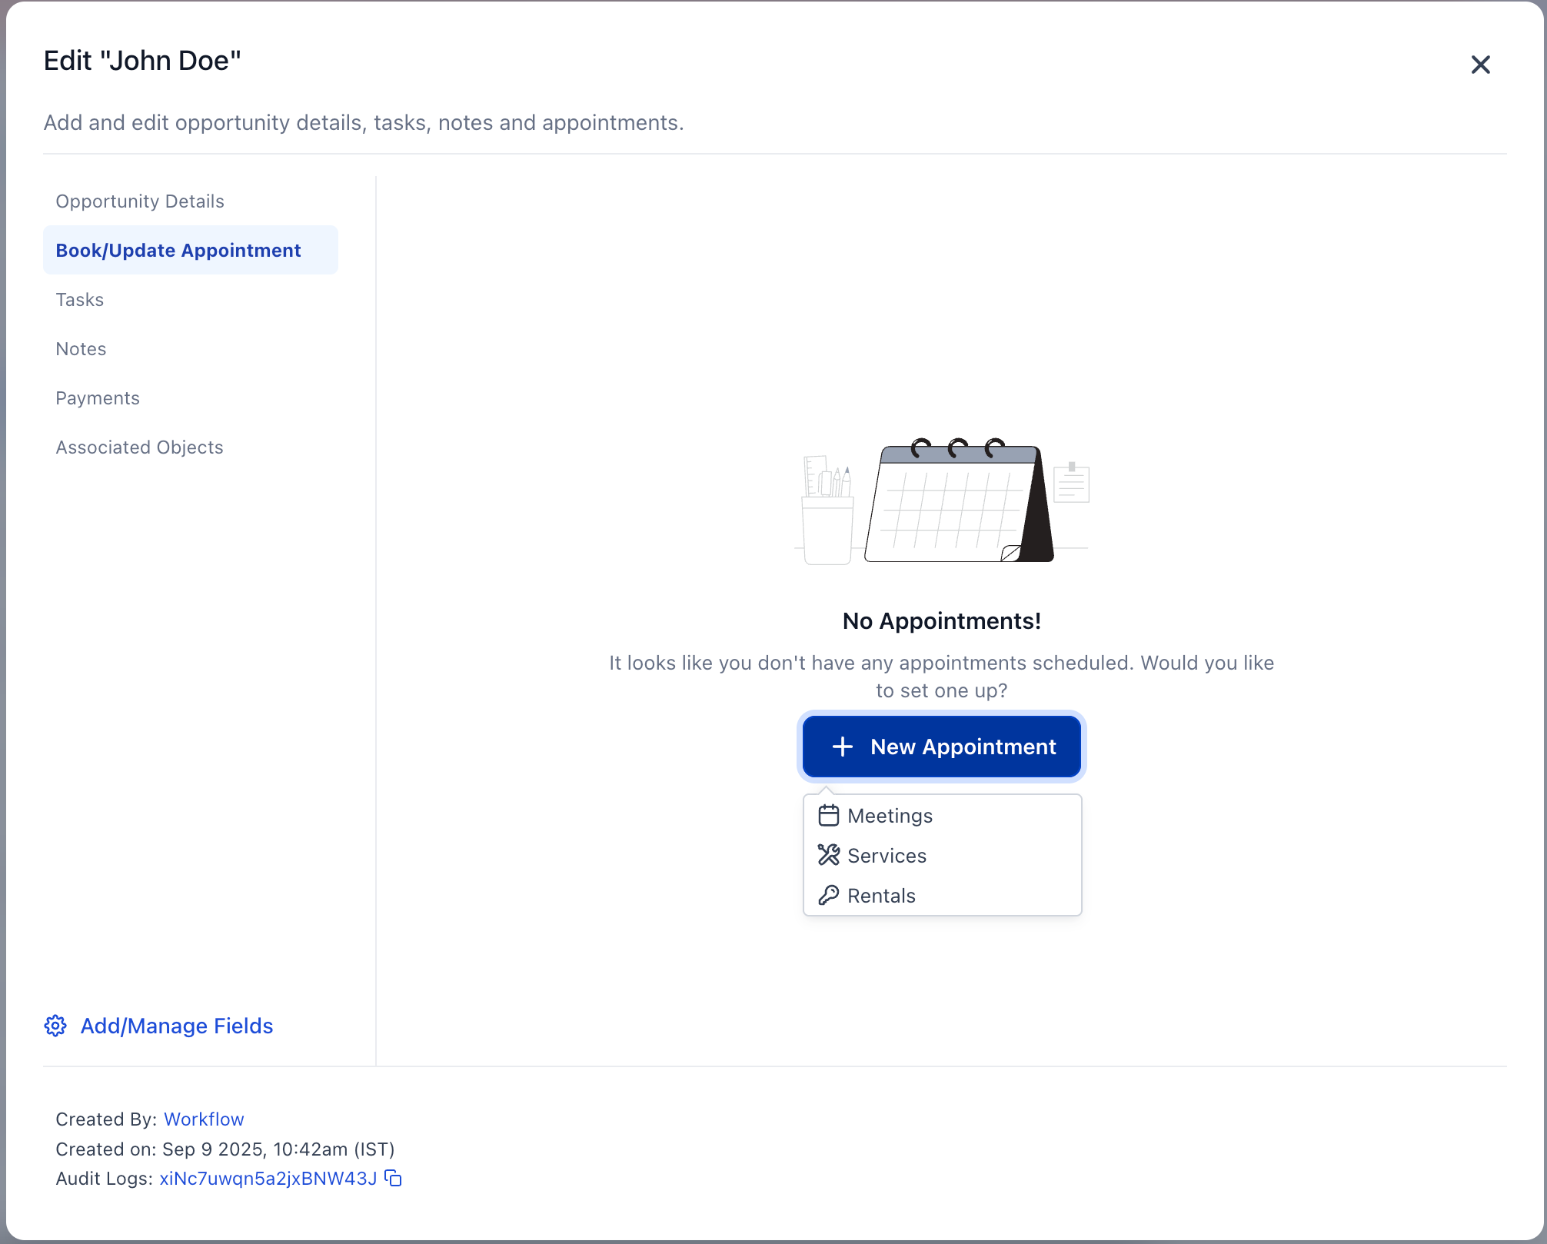Select the Book/Update Appointment tab
This screenshot has width=1547, height=1244.
pos(178,250)
